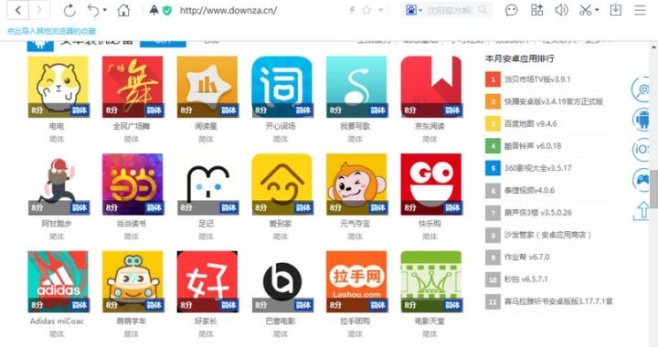Open the 阅读星 app icon
This screenshot has height=347, width=658.
click(207, 87)
